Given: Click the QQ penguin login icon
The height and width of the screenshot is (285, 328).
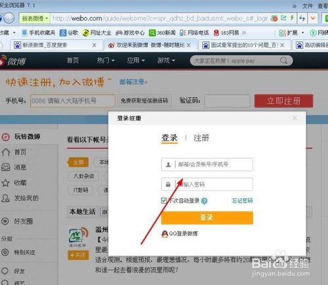Looking at the screenshot, I should click(x=165, y=234).
